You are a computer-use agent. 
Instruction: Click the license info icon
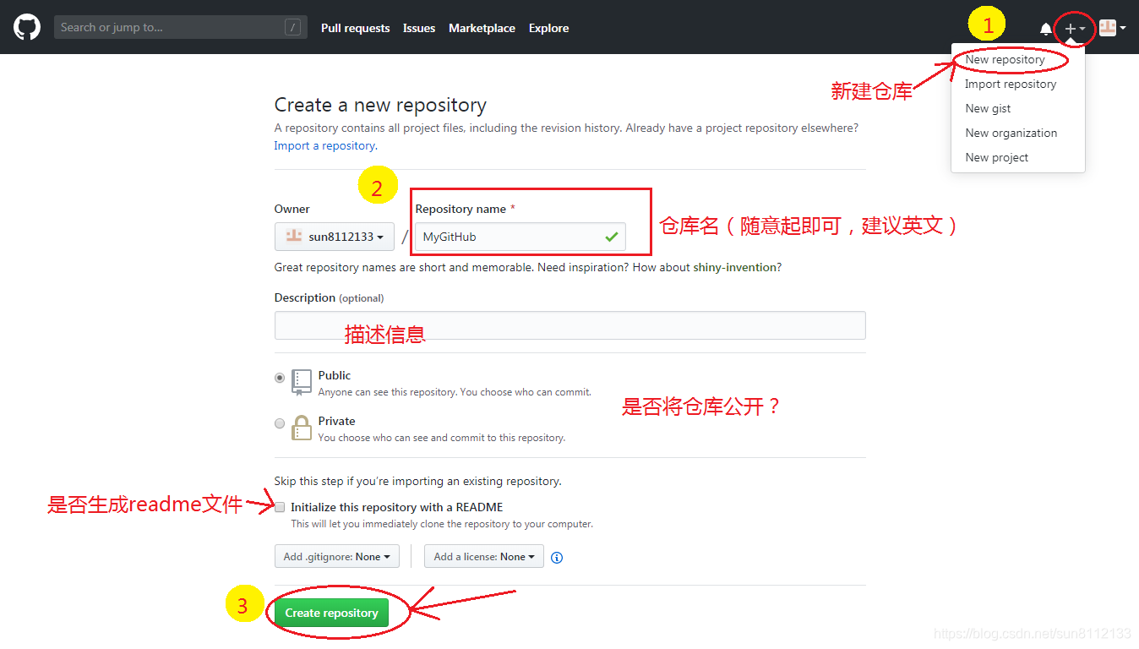coord(557,558)
